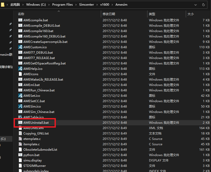Click modified date of Copying_GNU.txt
Screen dimensions: 211x172
115,133
